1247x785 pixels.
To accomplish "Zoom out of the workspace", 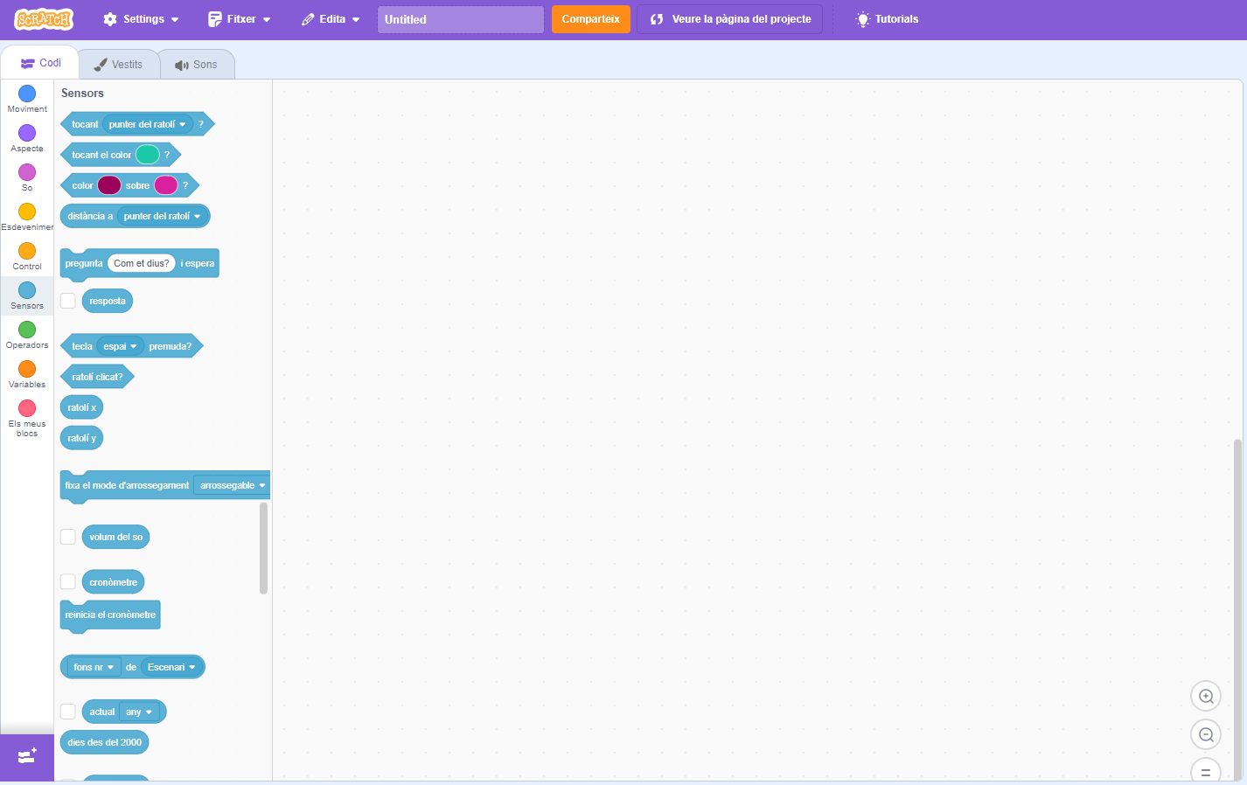I will coord(1206,735).
